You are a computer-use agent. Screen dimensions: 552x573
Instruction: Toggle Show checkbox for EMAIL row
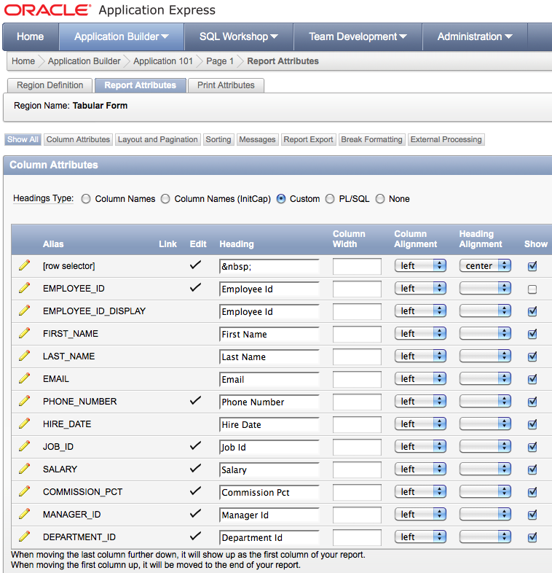pyautogui.click(x=532, y=379)
